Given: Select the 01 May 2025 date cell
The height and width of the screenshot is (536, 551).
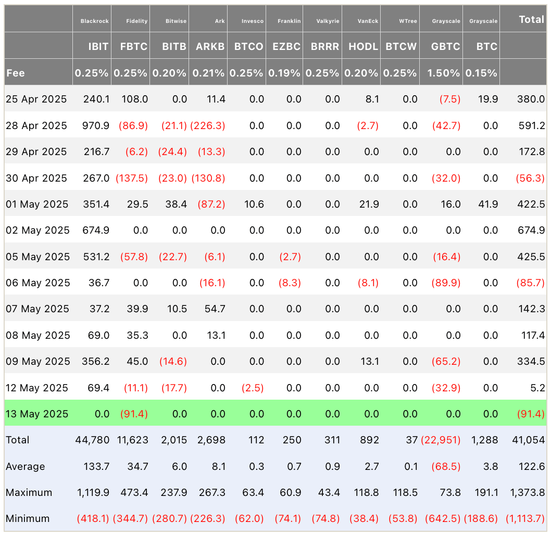Looking at the screenshot, I should 37,204.
